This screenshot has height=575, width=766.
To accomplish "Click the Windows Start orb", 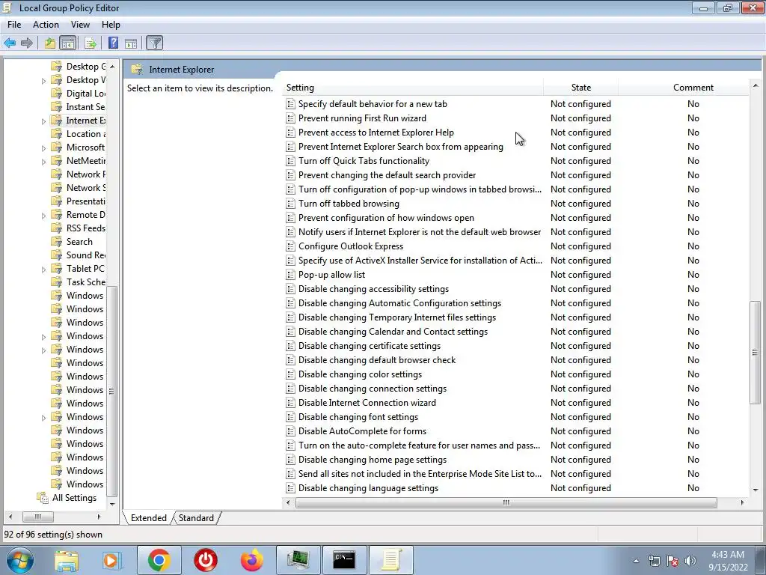I will pyautogui.click(x=20, y=560).
